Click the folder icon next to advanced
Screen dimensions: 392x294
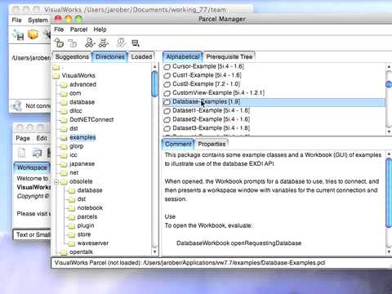pos(64,85)
